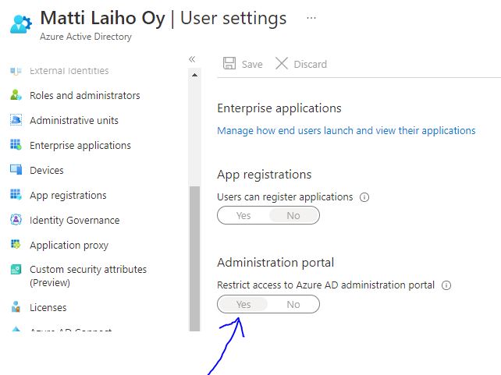Click the Devices icon
This screenshot has height=375, width=501.
click(x=16, y=170)
